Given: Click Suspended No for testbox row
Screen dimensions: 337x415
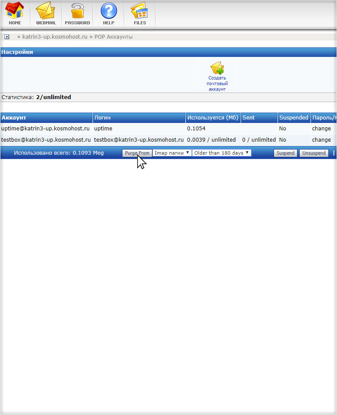Looking at the screenshot, I should (283, 140).
